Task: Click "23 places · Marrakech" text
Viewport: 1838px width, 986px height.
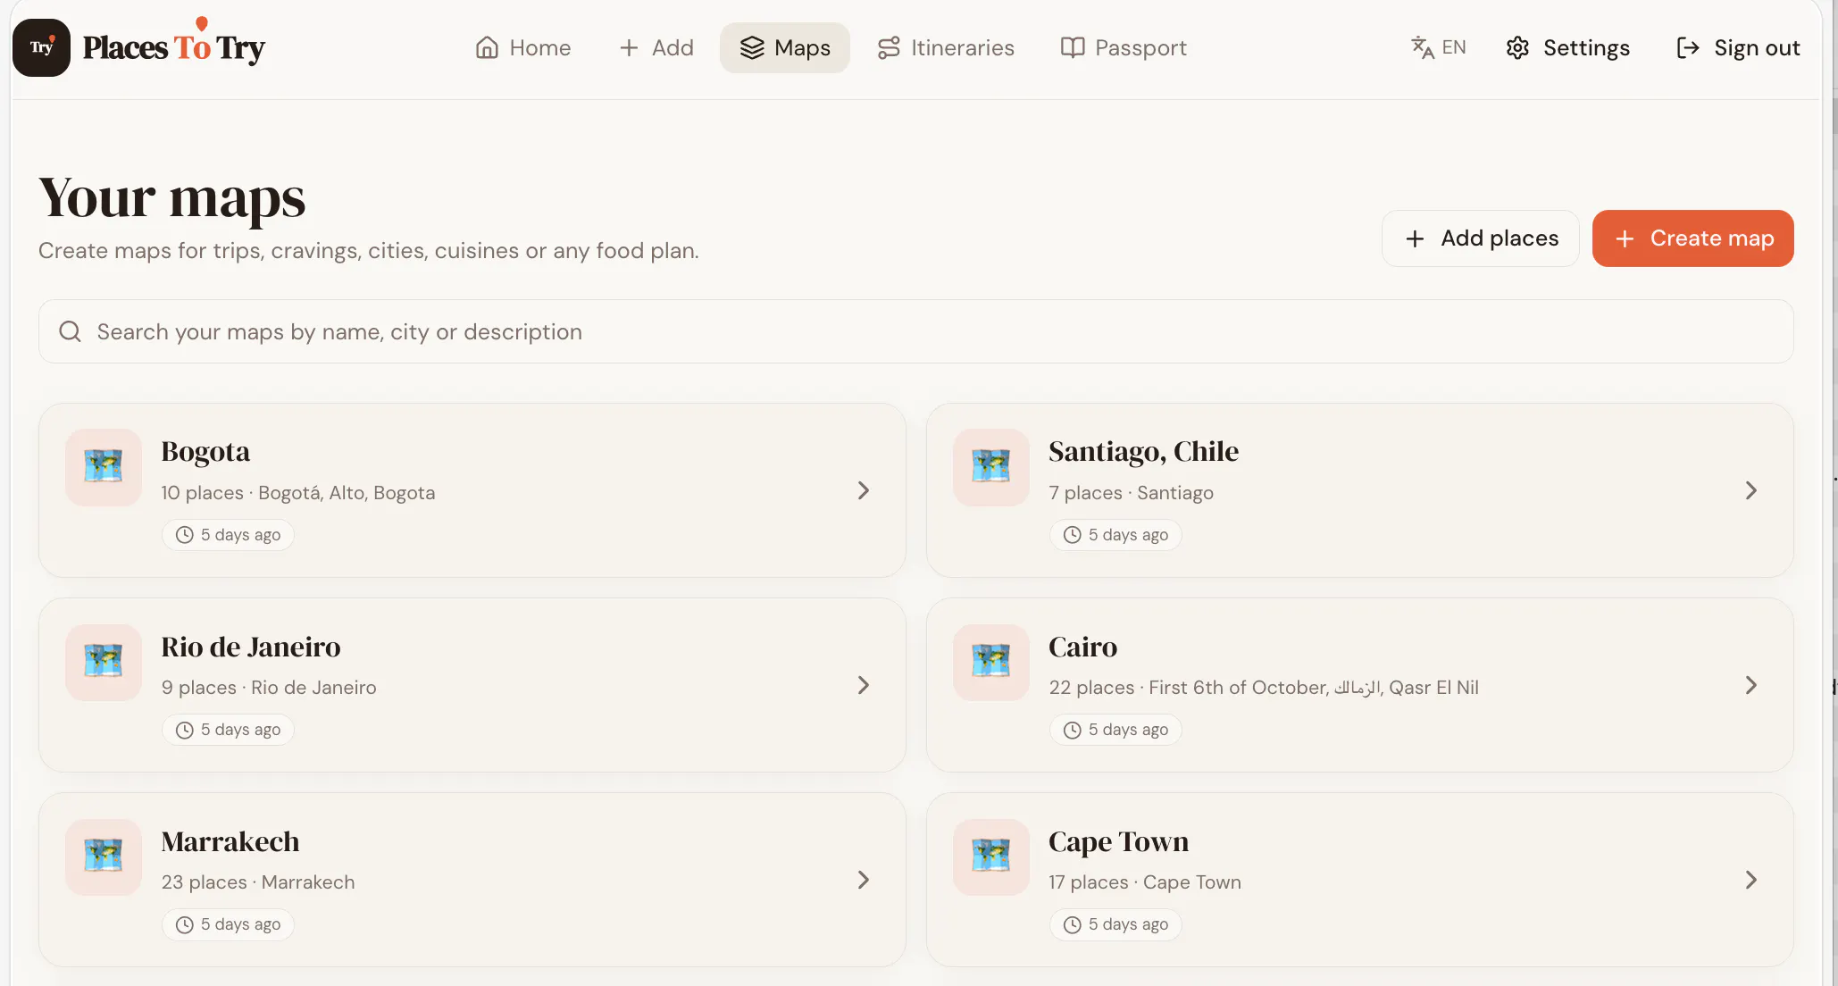Action: pyautogui.click(x=258, y=882)
